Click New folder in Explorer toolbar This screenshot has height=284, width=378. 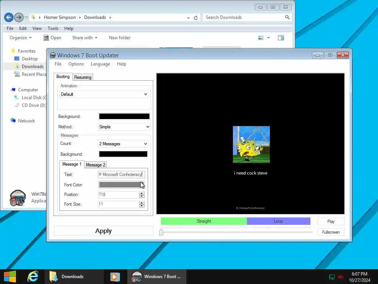pyautogui.click(x=120, y=38)
